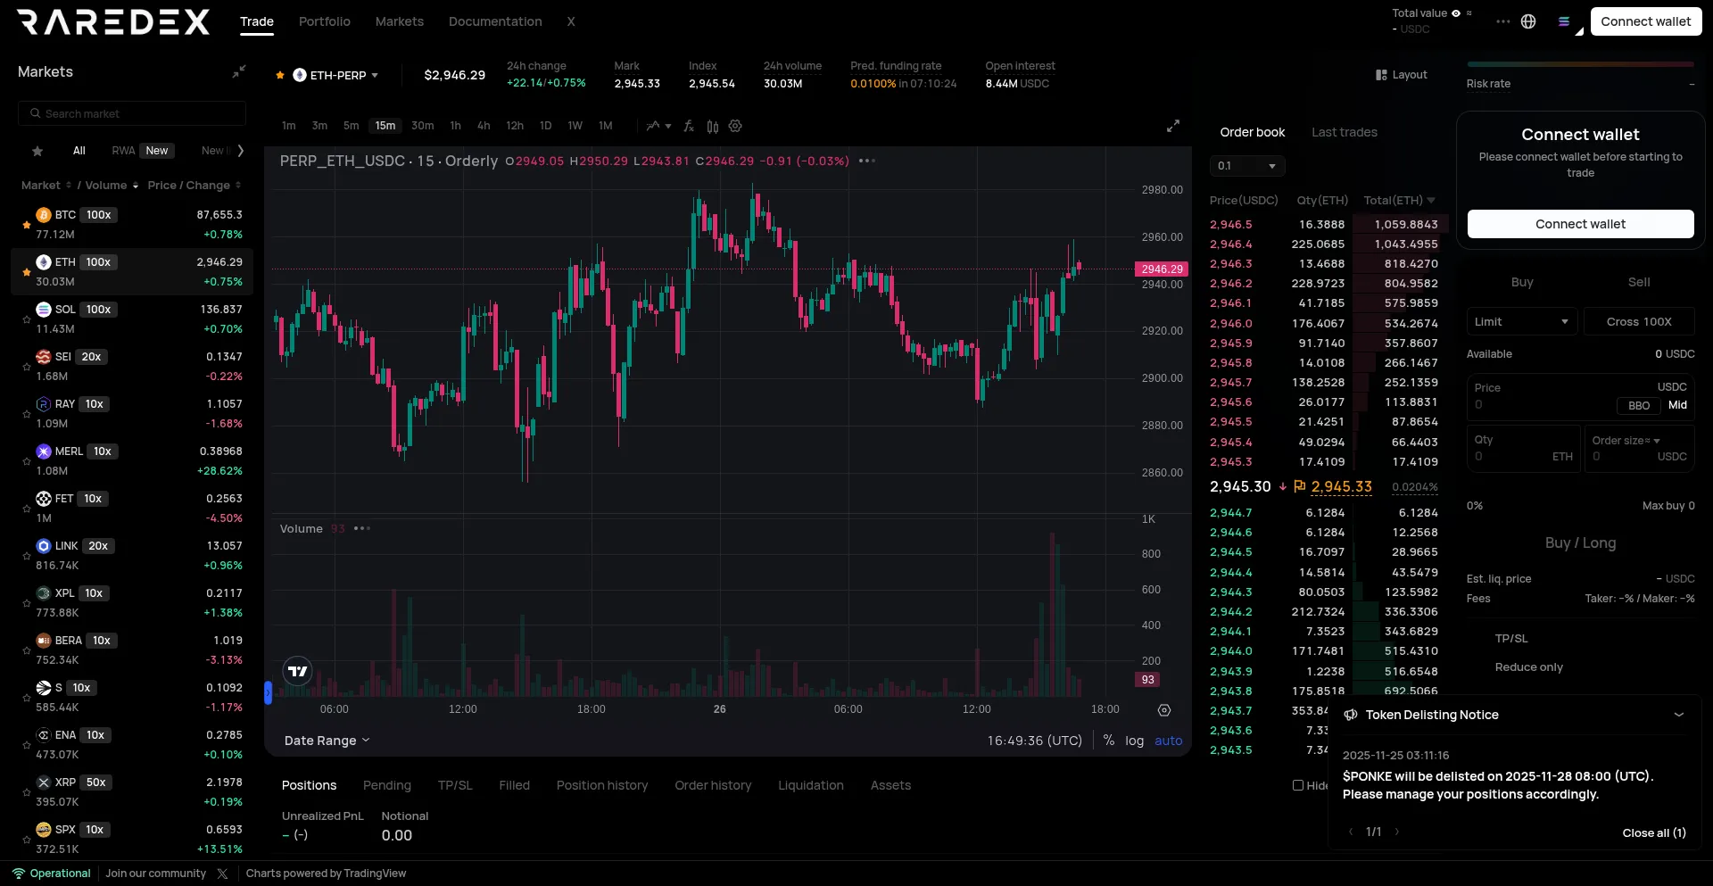Screen dimensions: 1713x886
Task: Collapse the Markets side panel
Action: [x=238, y=71]
